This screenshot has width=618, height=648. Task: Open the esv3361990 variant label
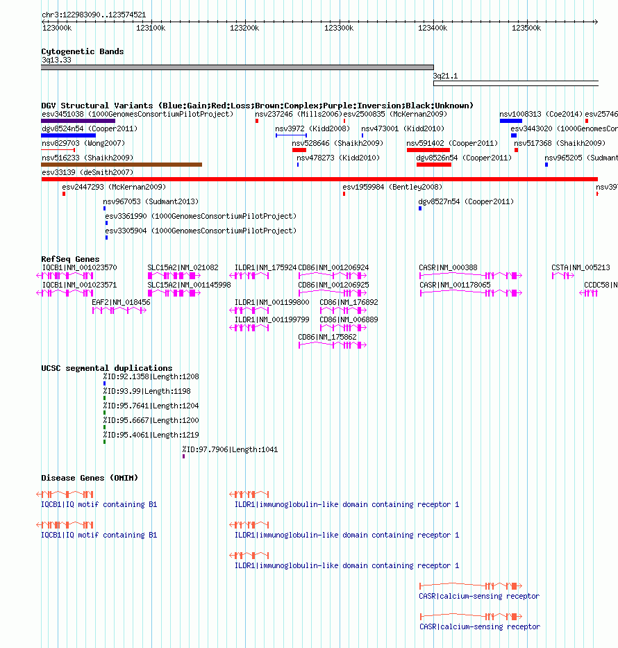(x=201, y=216)
